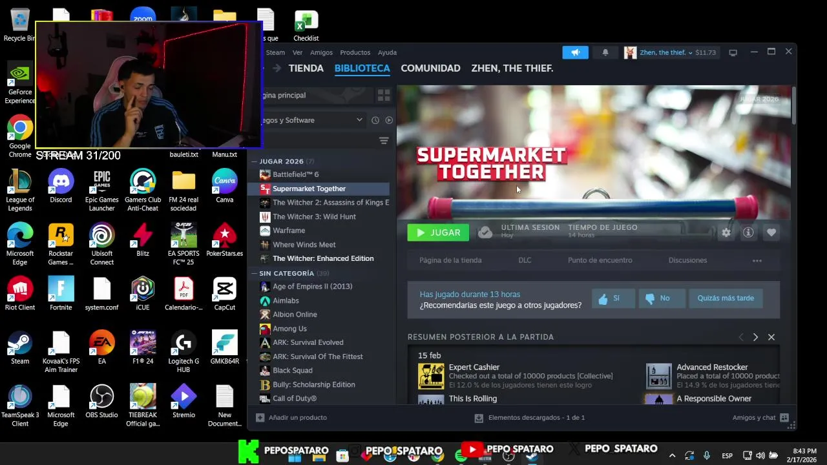The width and height of the screenshot is (827, 465).
Task: Launch Riot Client desktop icon
Action: (x=20, y=294)
